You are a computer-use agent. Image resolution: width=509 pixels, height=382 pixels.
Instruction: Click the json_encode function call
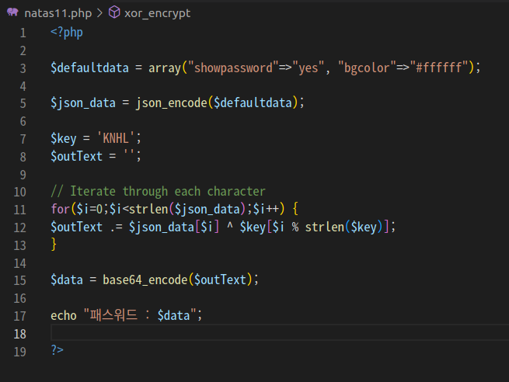coord(172,102)
